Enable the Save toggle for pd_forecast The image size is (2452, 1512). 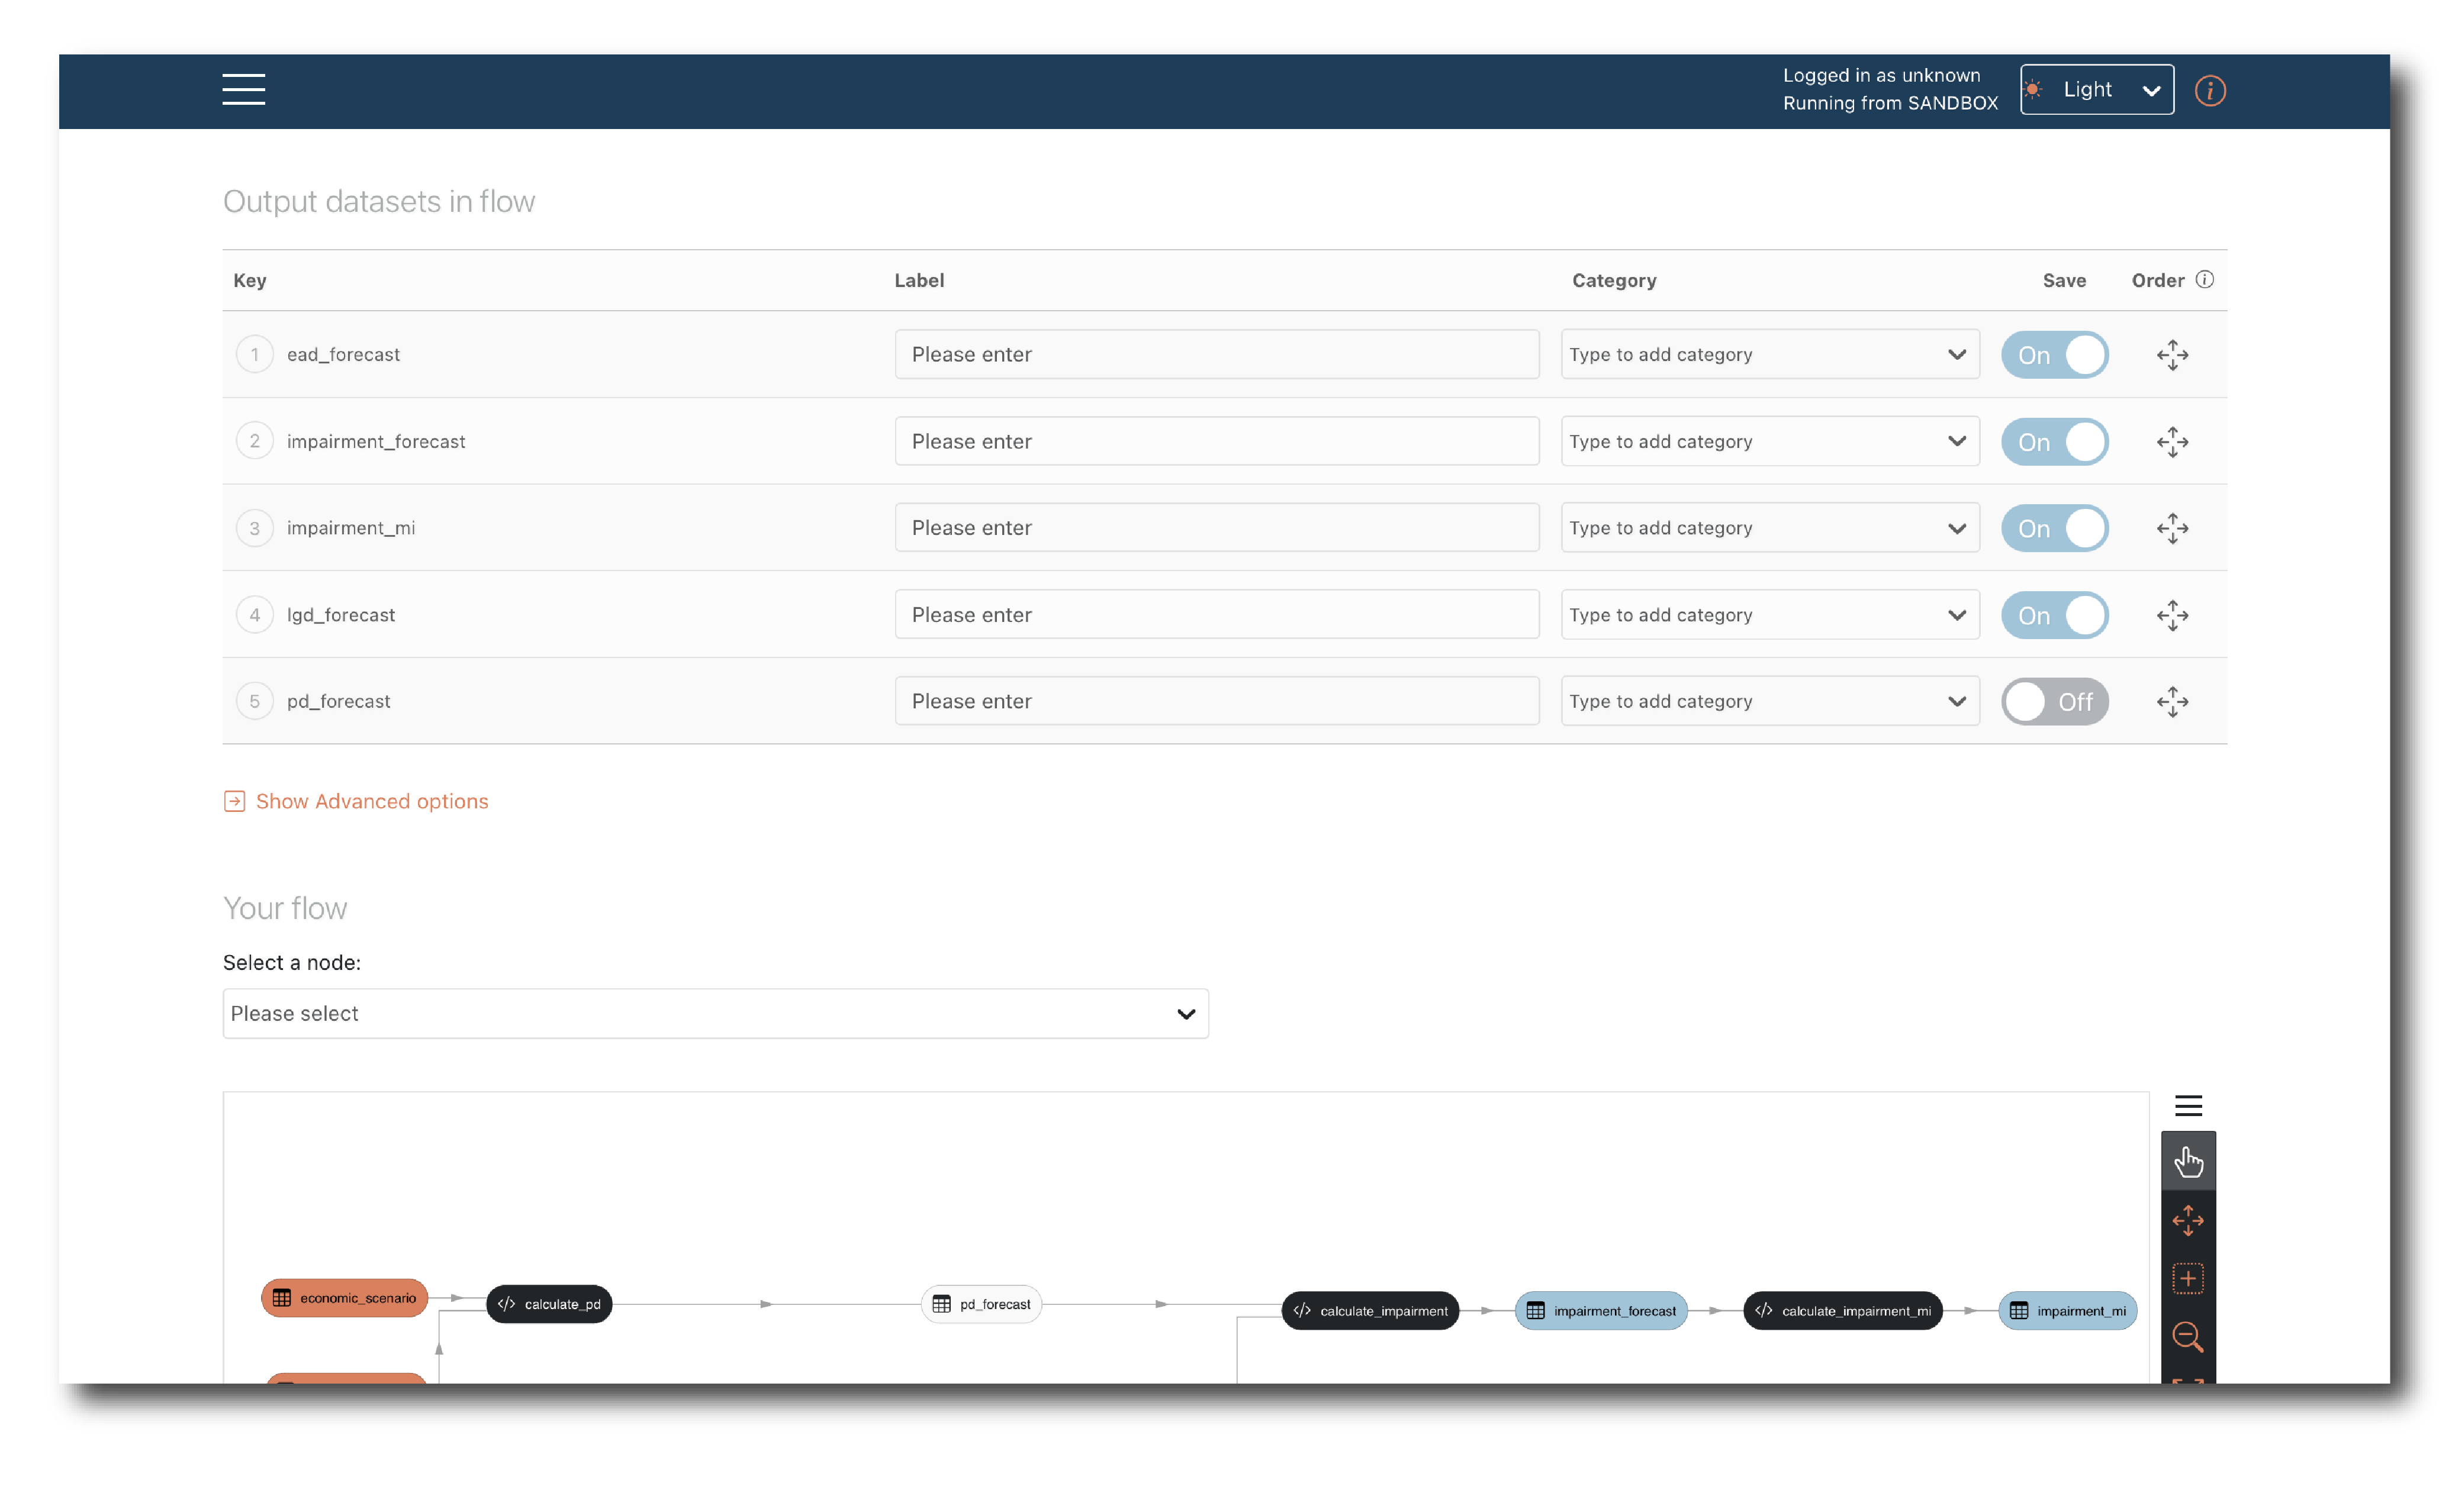tap(2054, 701)
